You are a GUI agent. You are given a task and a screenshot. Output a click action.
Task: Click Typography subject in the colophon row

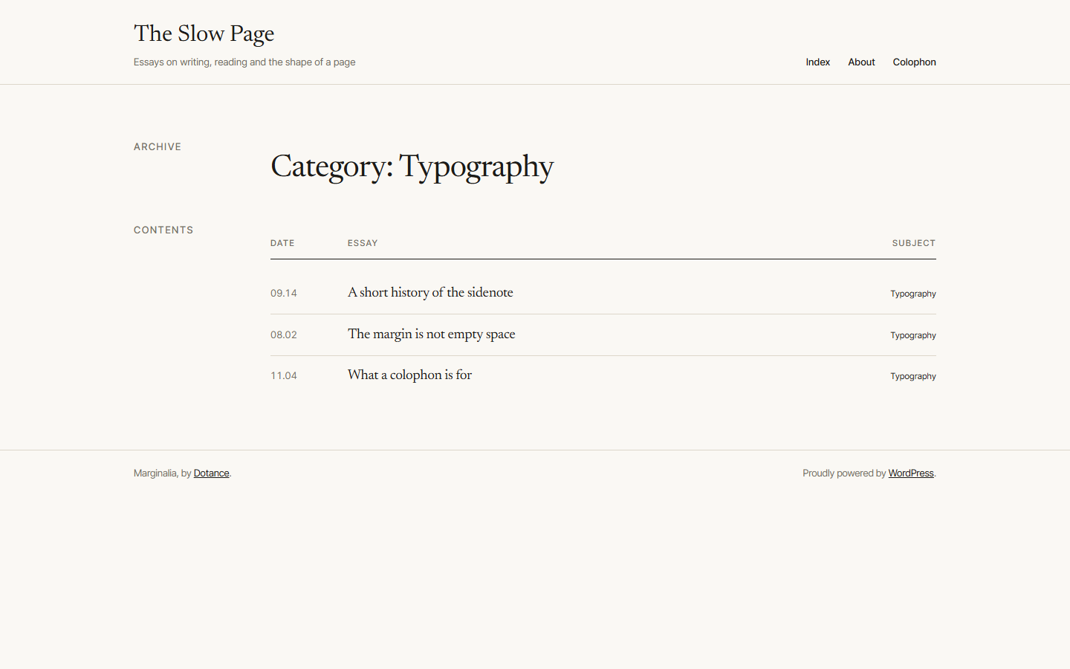pos(913,376)
